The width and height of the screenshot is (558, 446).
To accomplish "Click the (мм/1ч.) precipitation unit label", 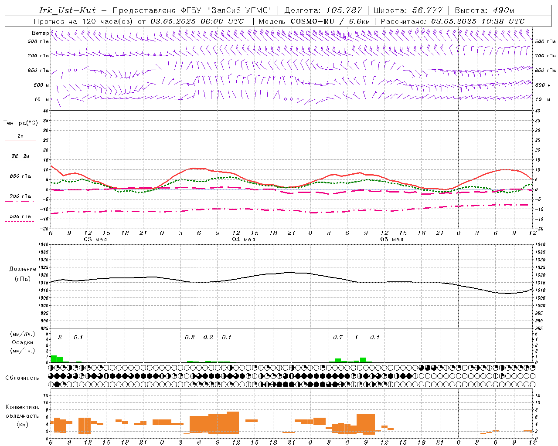I will pos(22,350).
